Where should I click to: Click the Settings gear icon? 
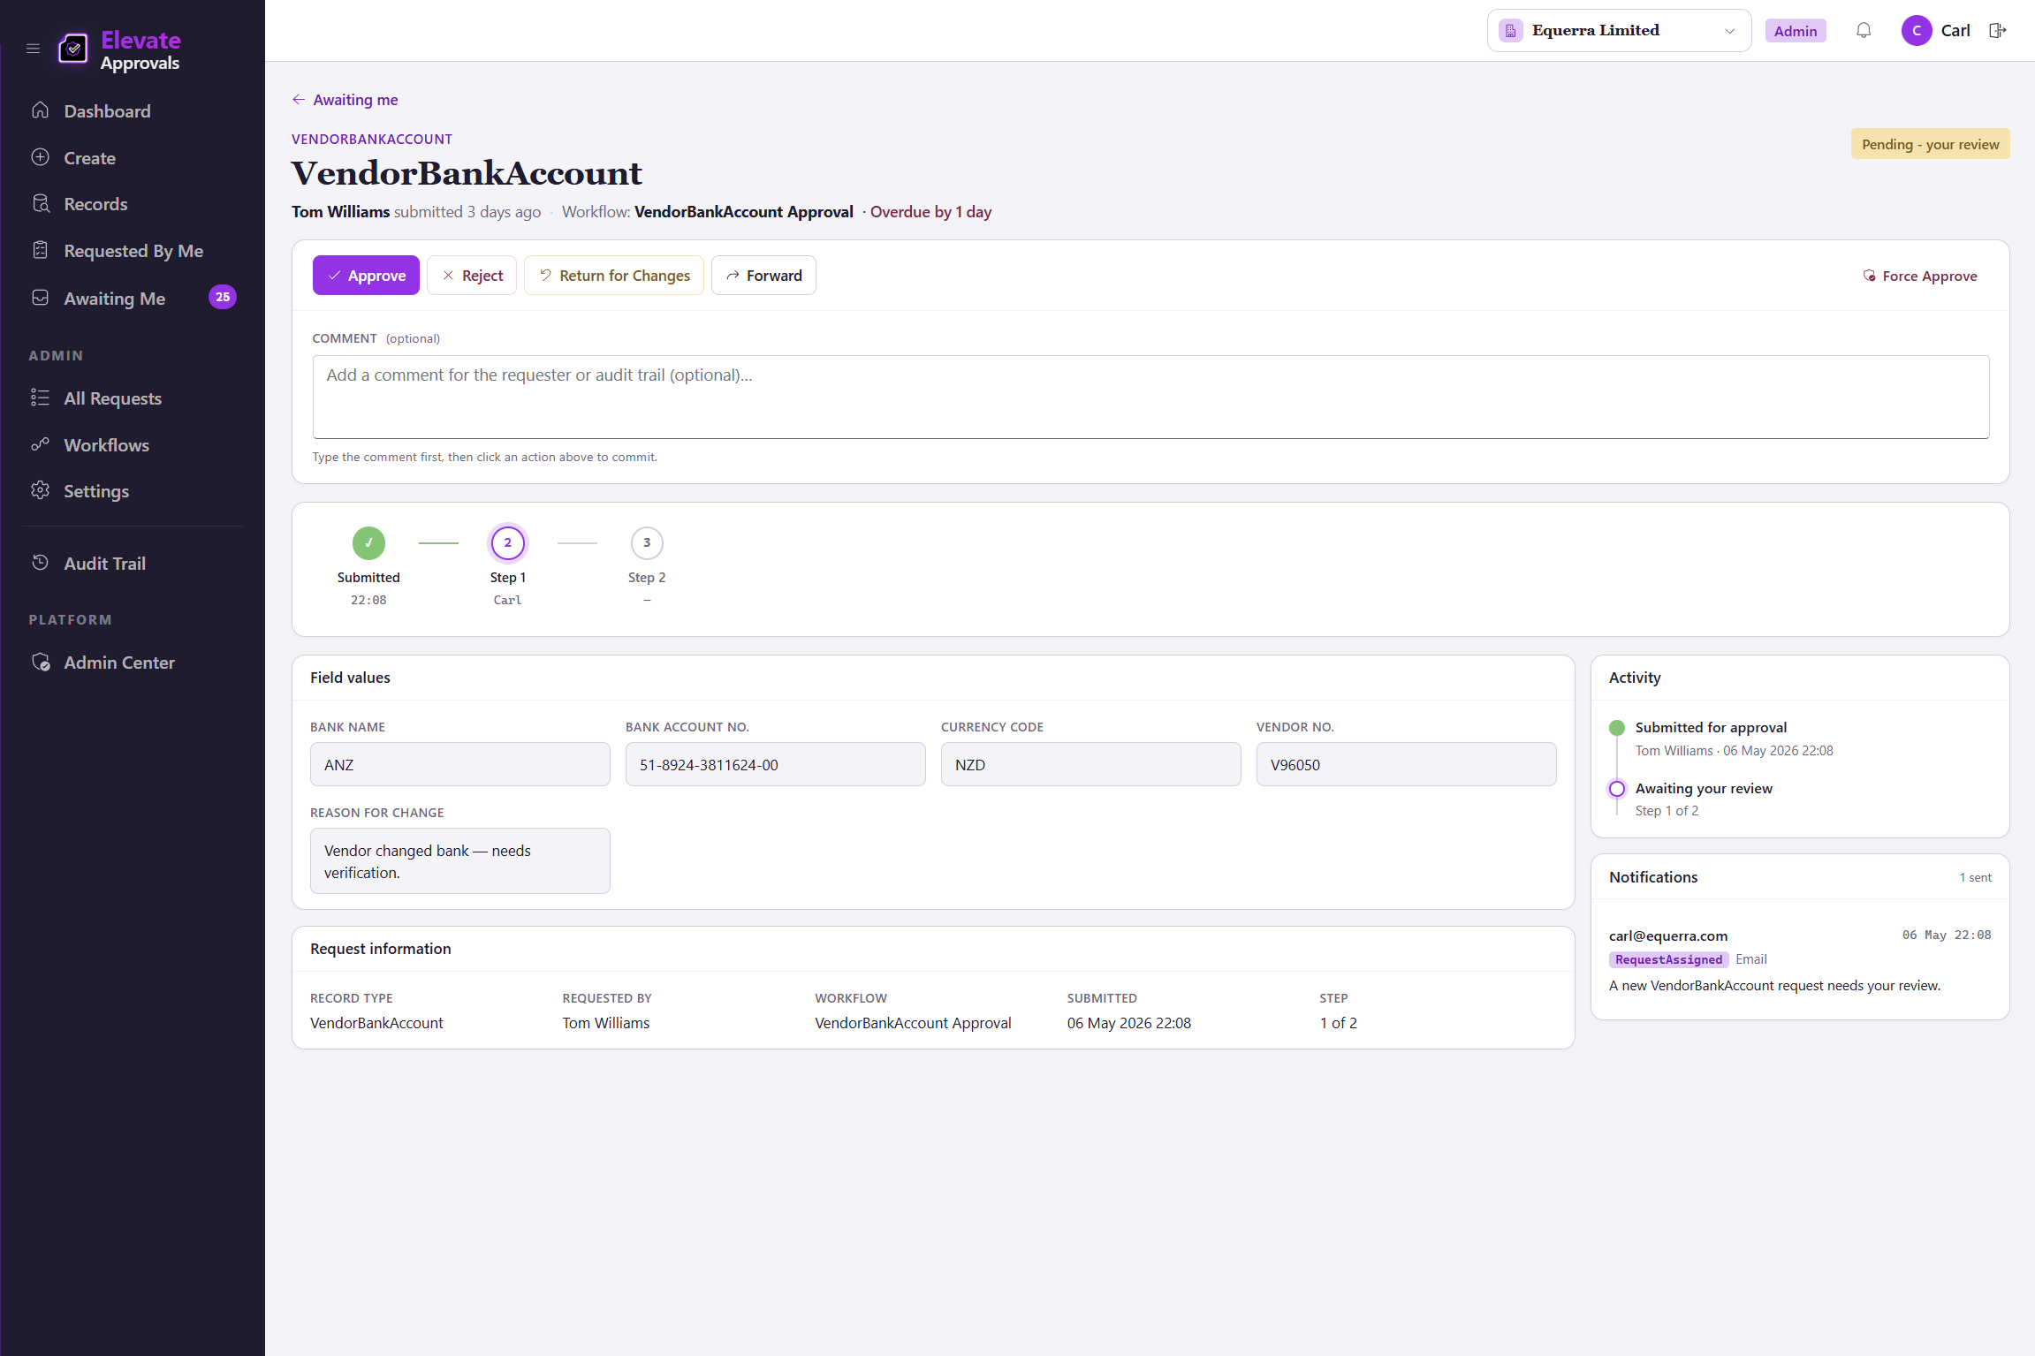(x=41, y=490)
